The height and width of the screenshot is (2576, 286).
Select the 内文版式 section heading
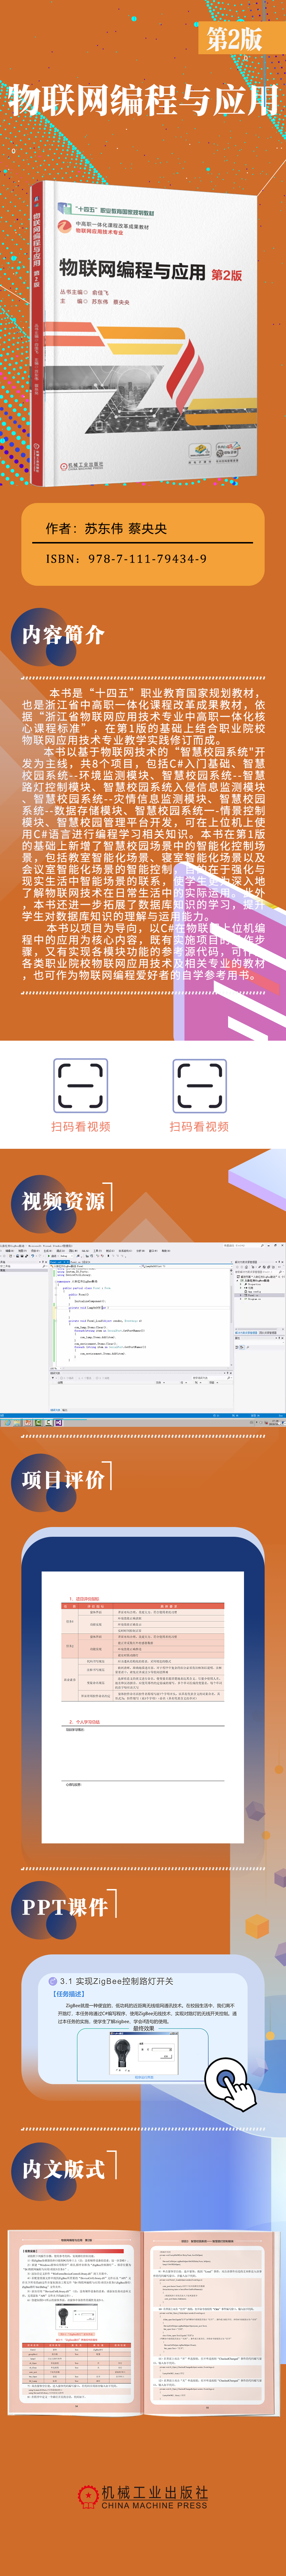63,2169
